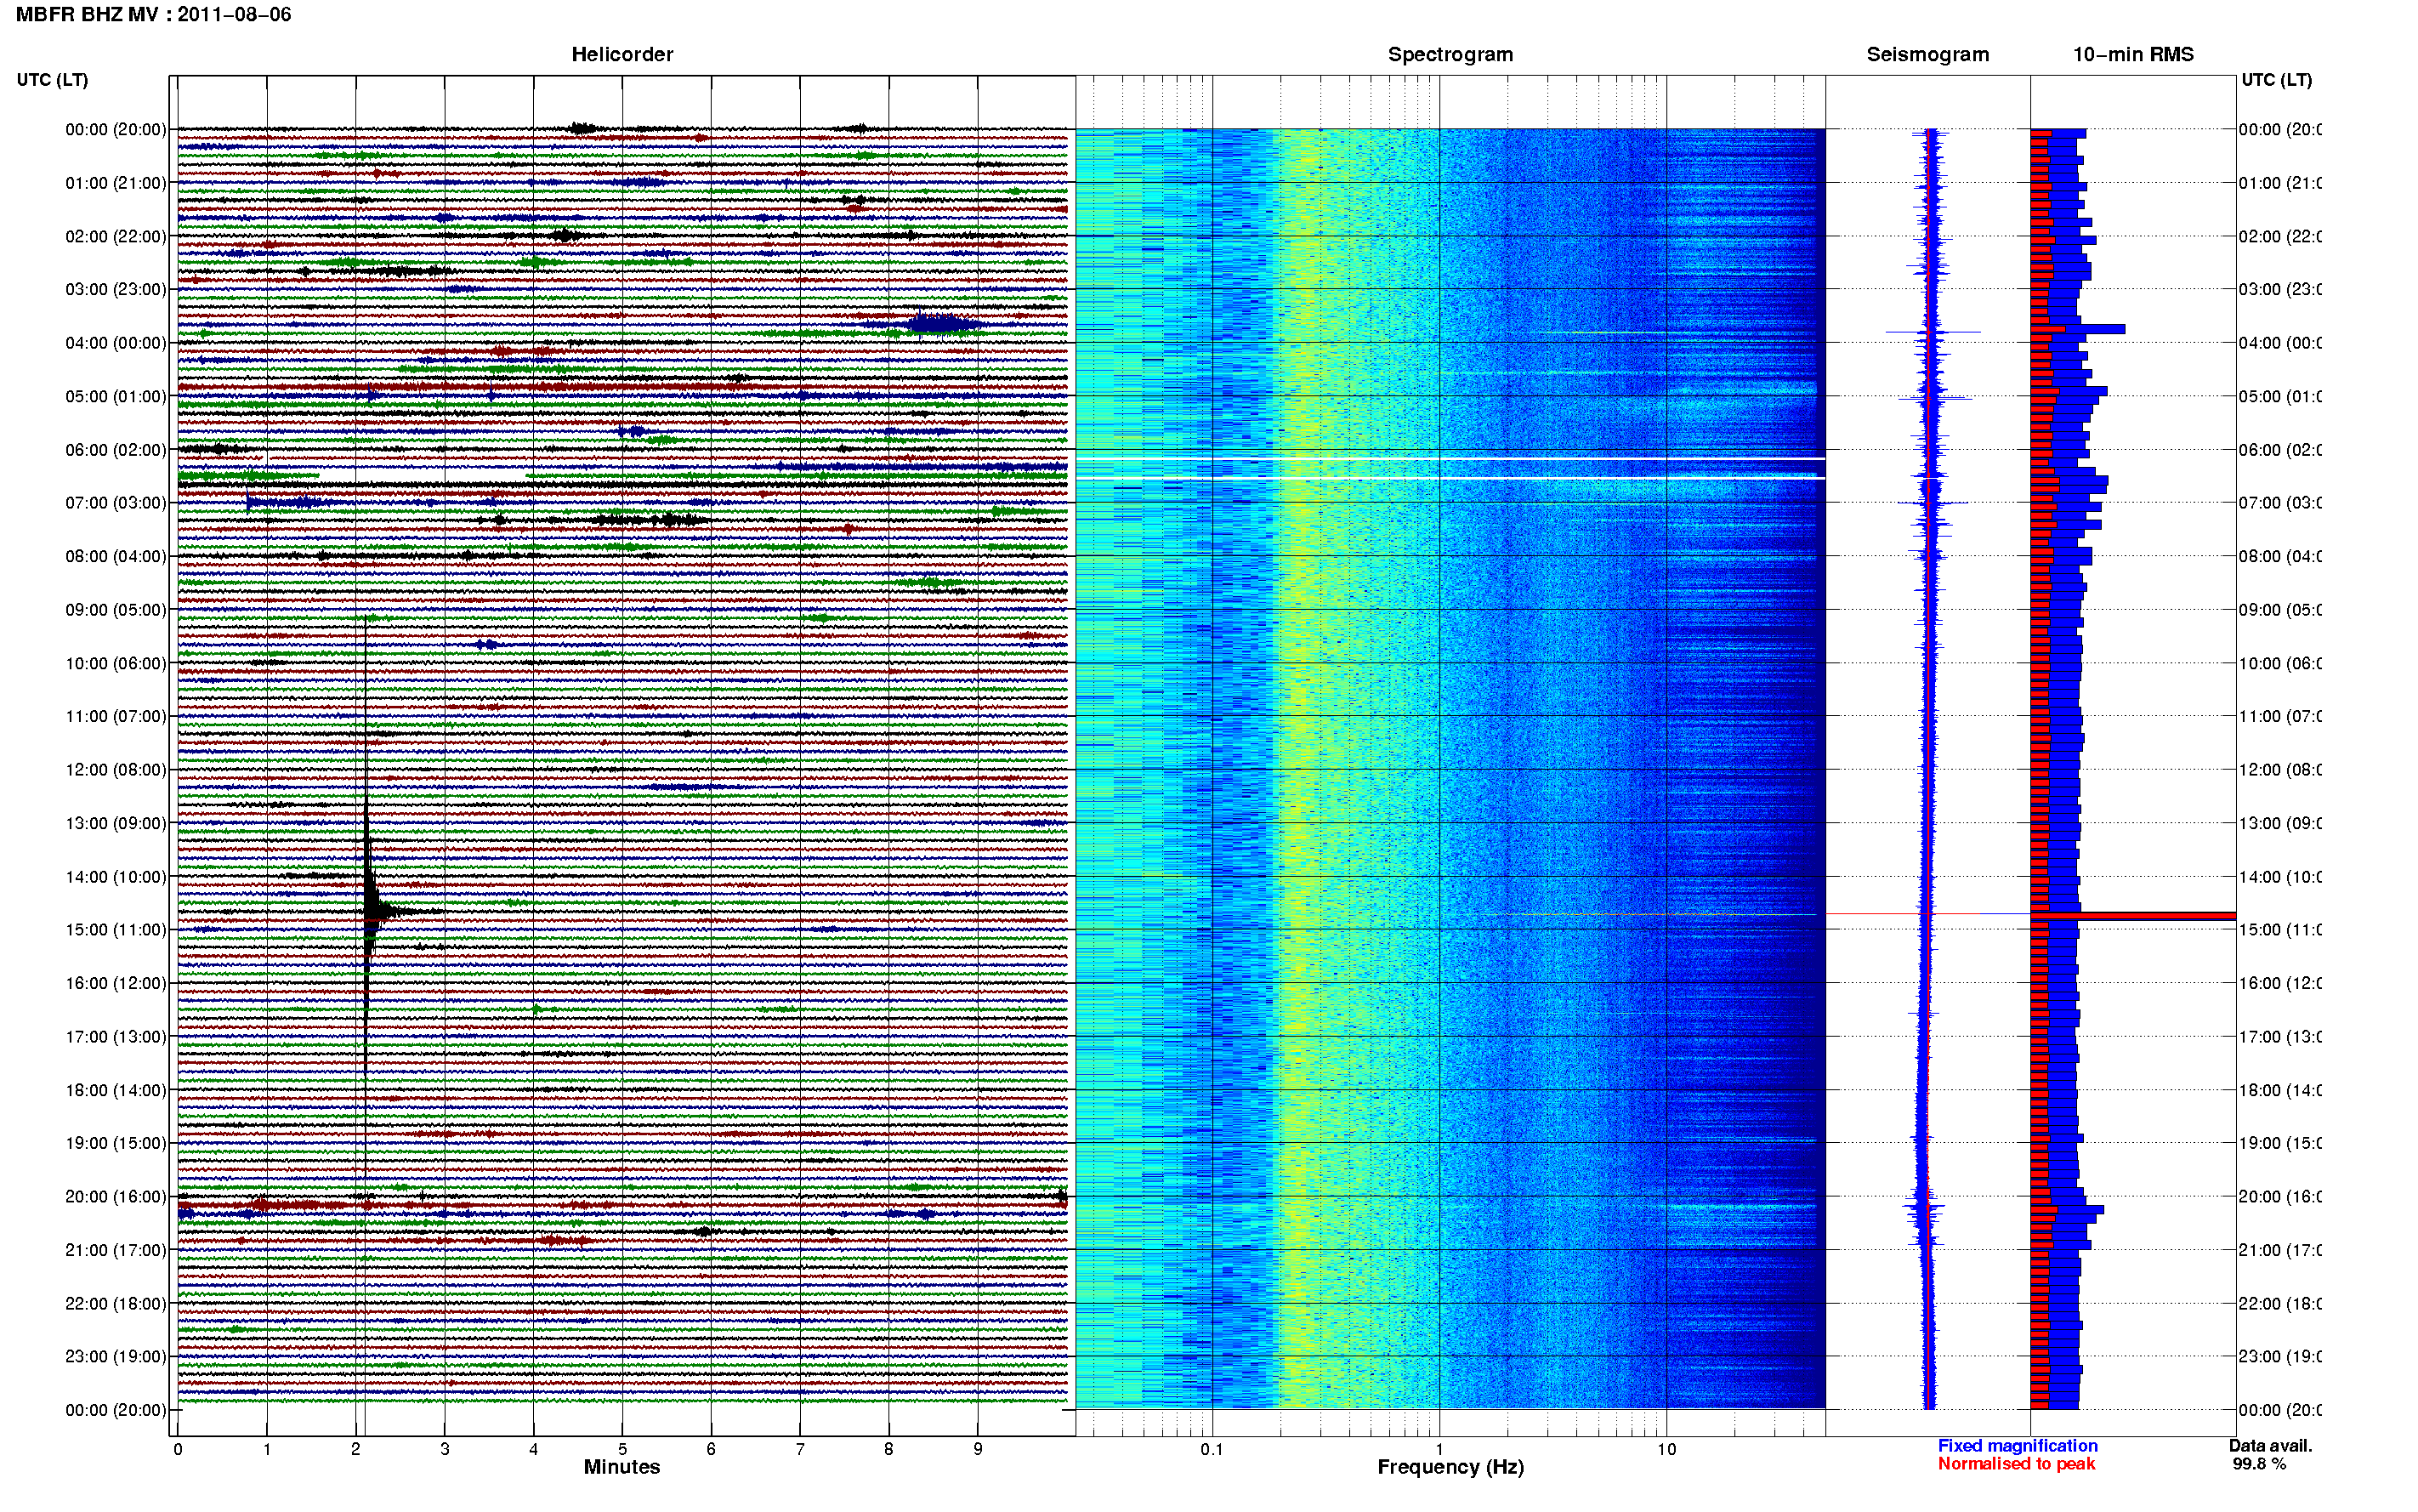Click the '0' tick on the Minutes axis
The height and width of the screenshot is (1512, 2418).
[178, 1449]
